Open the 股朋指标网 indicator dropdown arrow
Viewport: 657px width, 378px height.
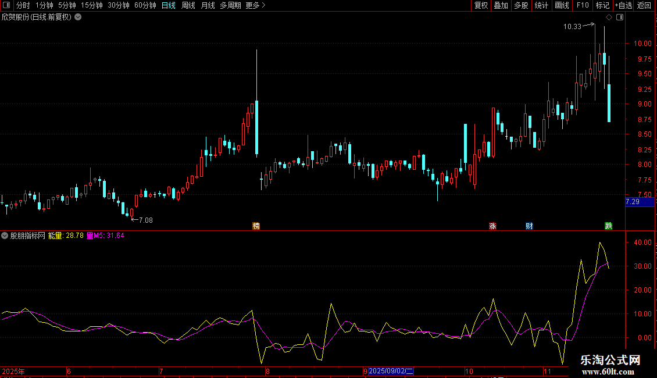click(x=5, y=236)
